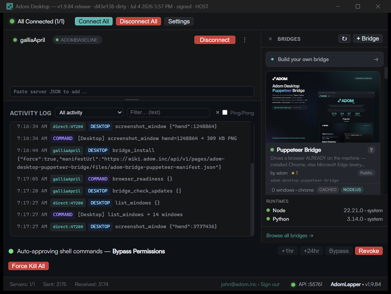Click the Public badge on Puppeteer Bridge
The width and height of the screenshot is (391, 294).
click(366, 173)
